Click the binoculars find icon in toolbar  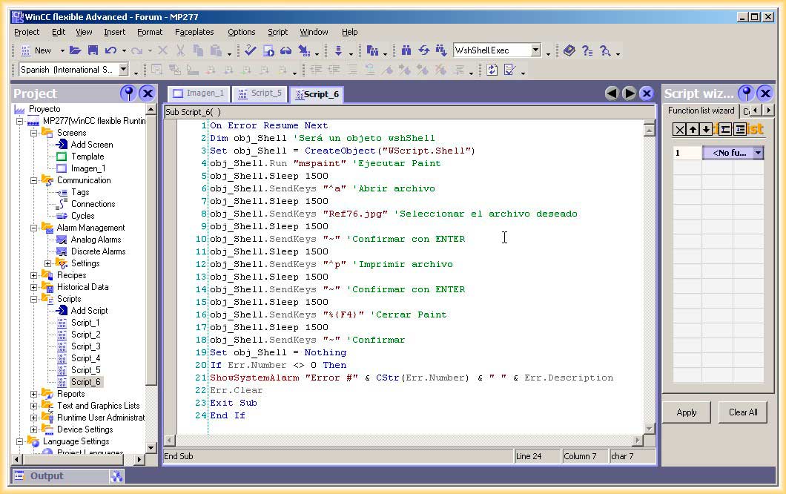(x=406, y=50)
